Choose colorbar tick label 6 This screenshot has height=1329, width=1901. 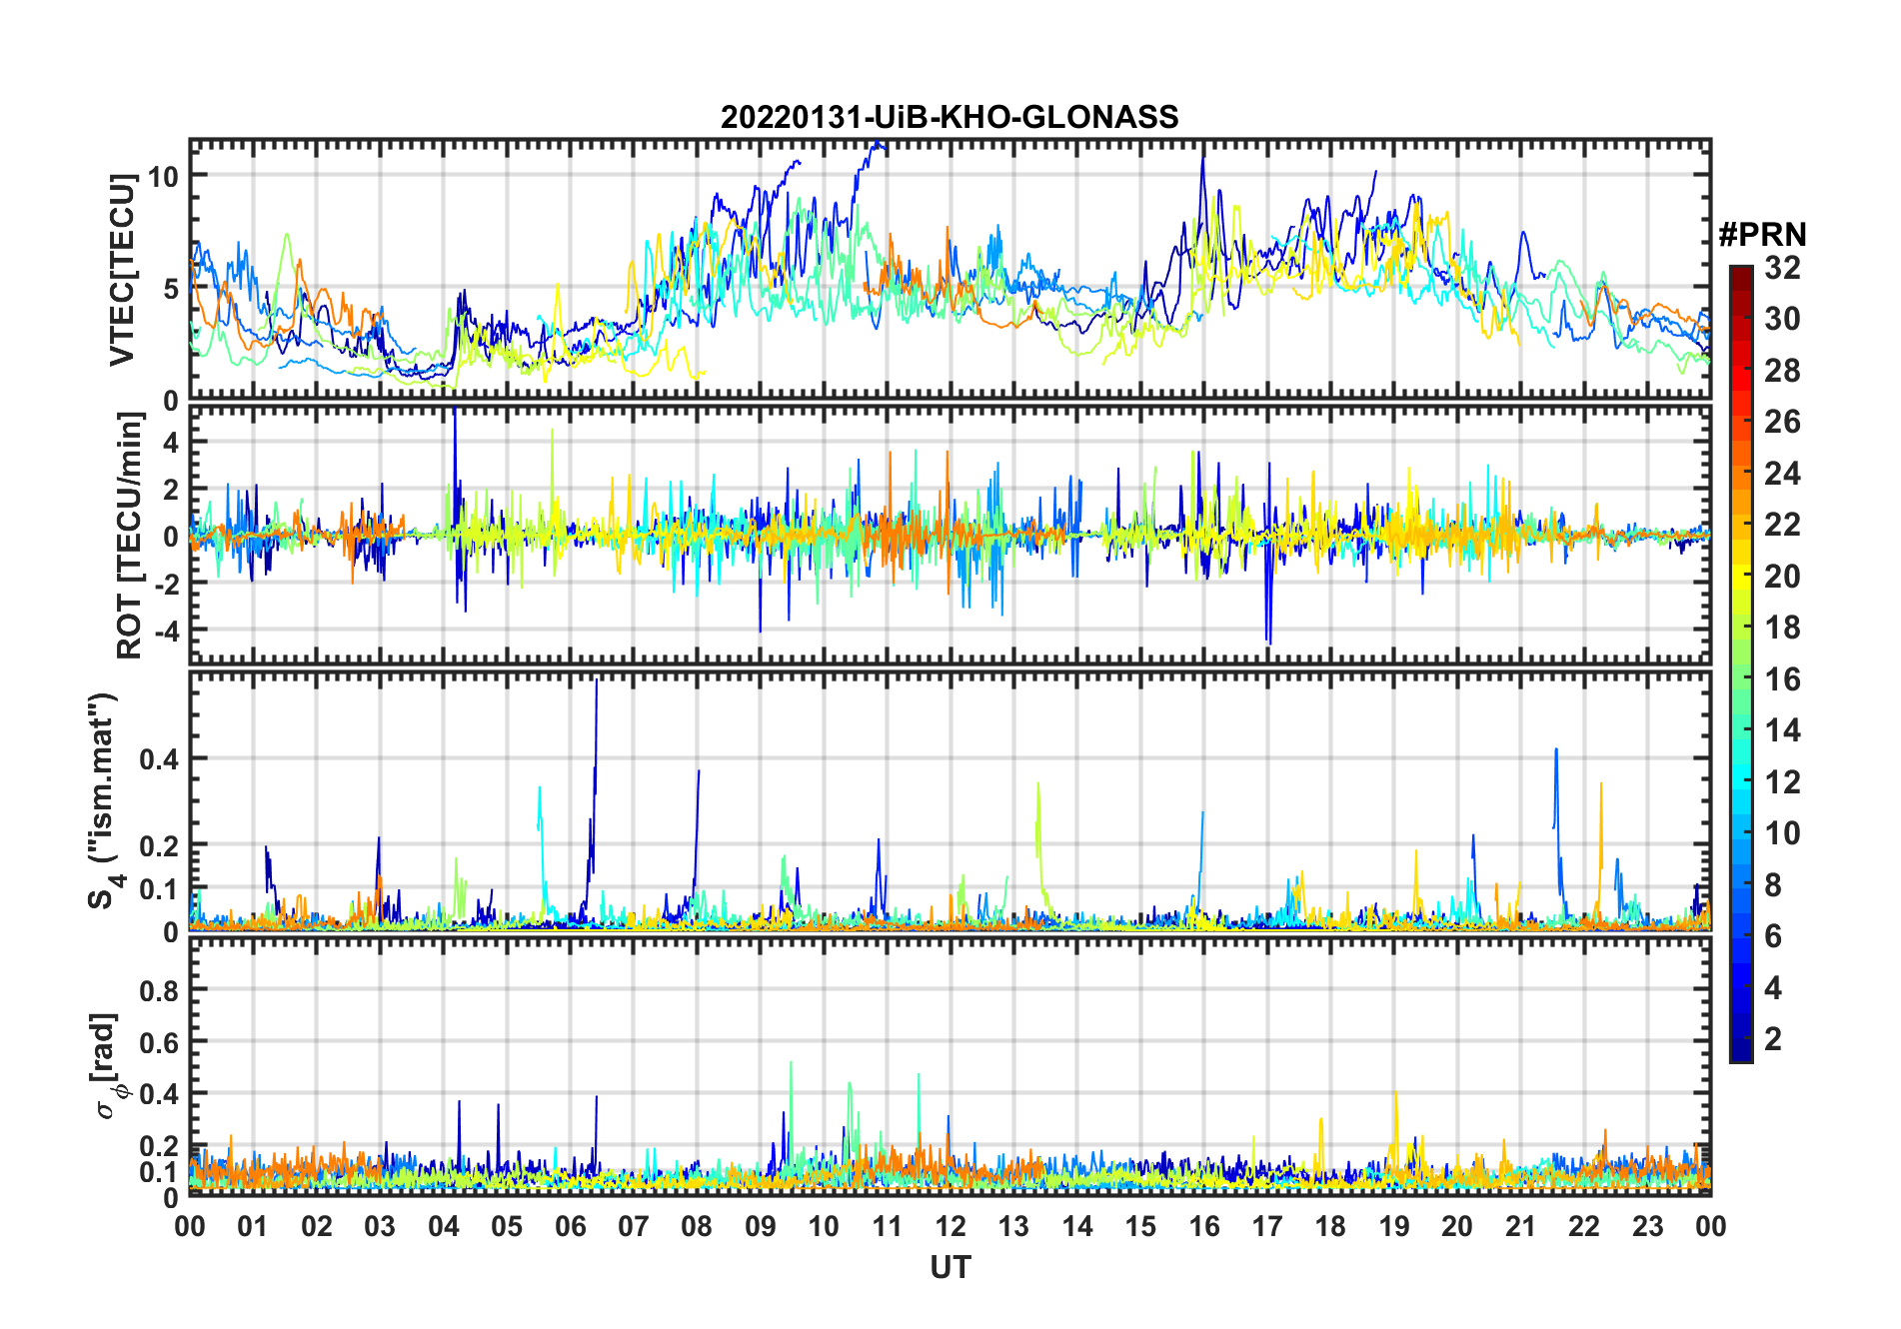point(1773,936)
